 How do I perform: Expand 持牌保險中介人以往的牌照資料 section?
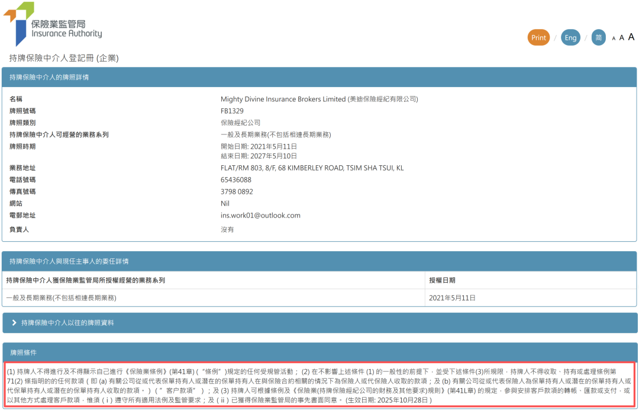pyautogui.click(x=67, y=323)
